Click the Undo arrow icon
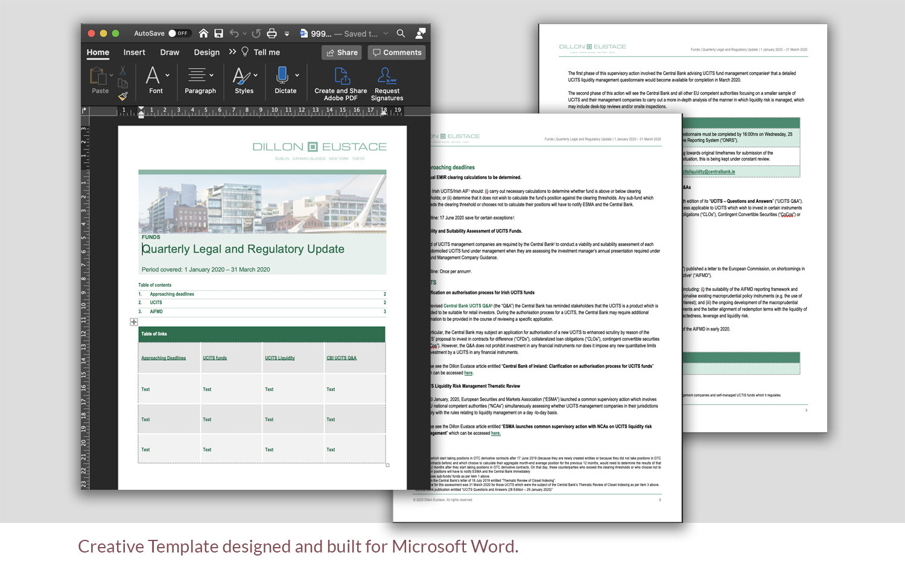Image resolution: width=905 pixels, height=570 pixels. [x=234, y=33]
